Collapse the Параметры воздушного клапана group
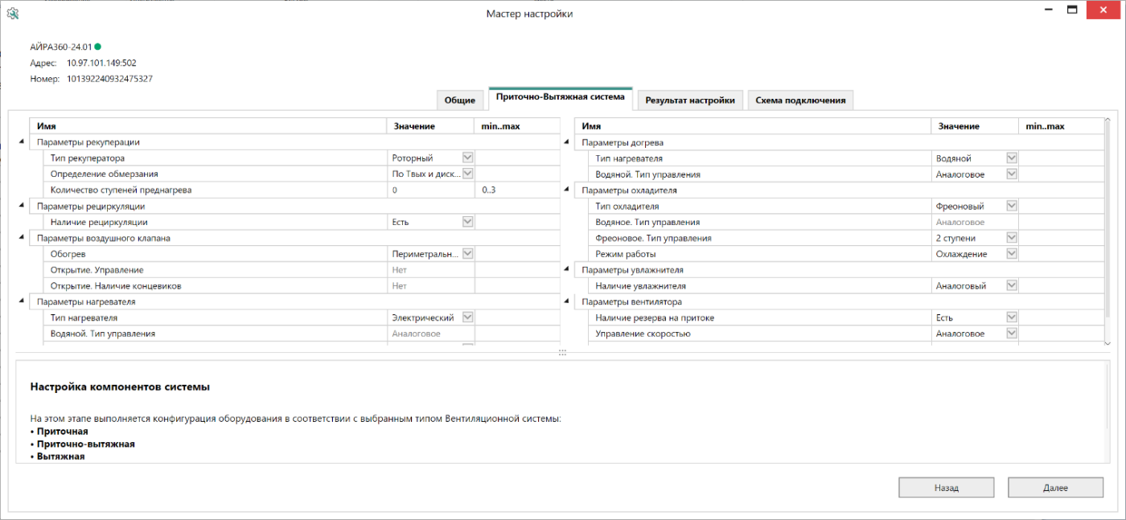The width and height of the screenshot is (1126, 520). pyautogui.click(x=22, y=238)
